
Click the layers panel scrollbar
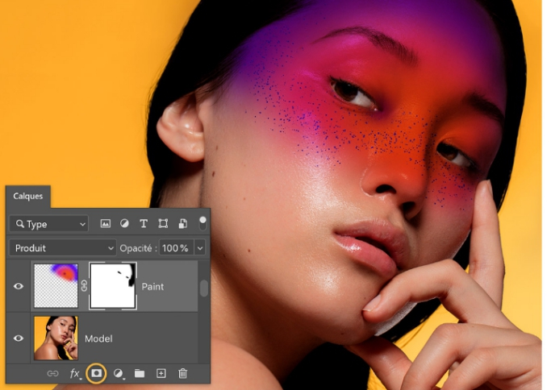[204, 288]
